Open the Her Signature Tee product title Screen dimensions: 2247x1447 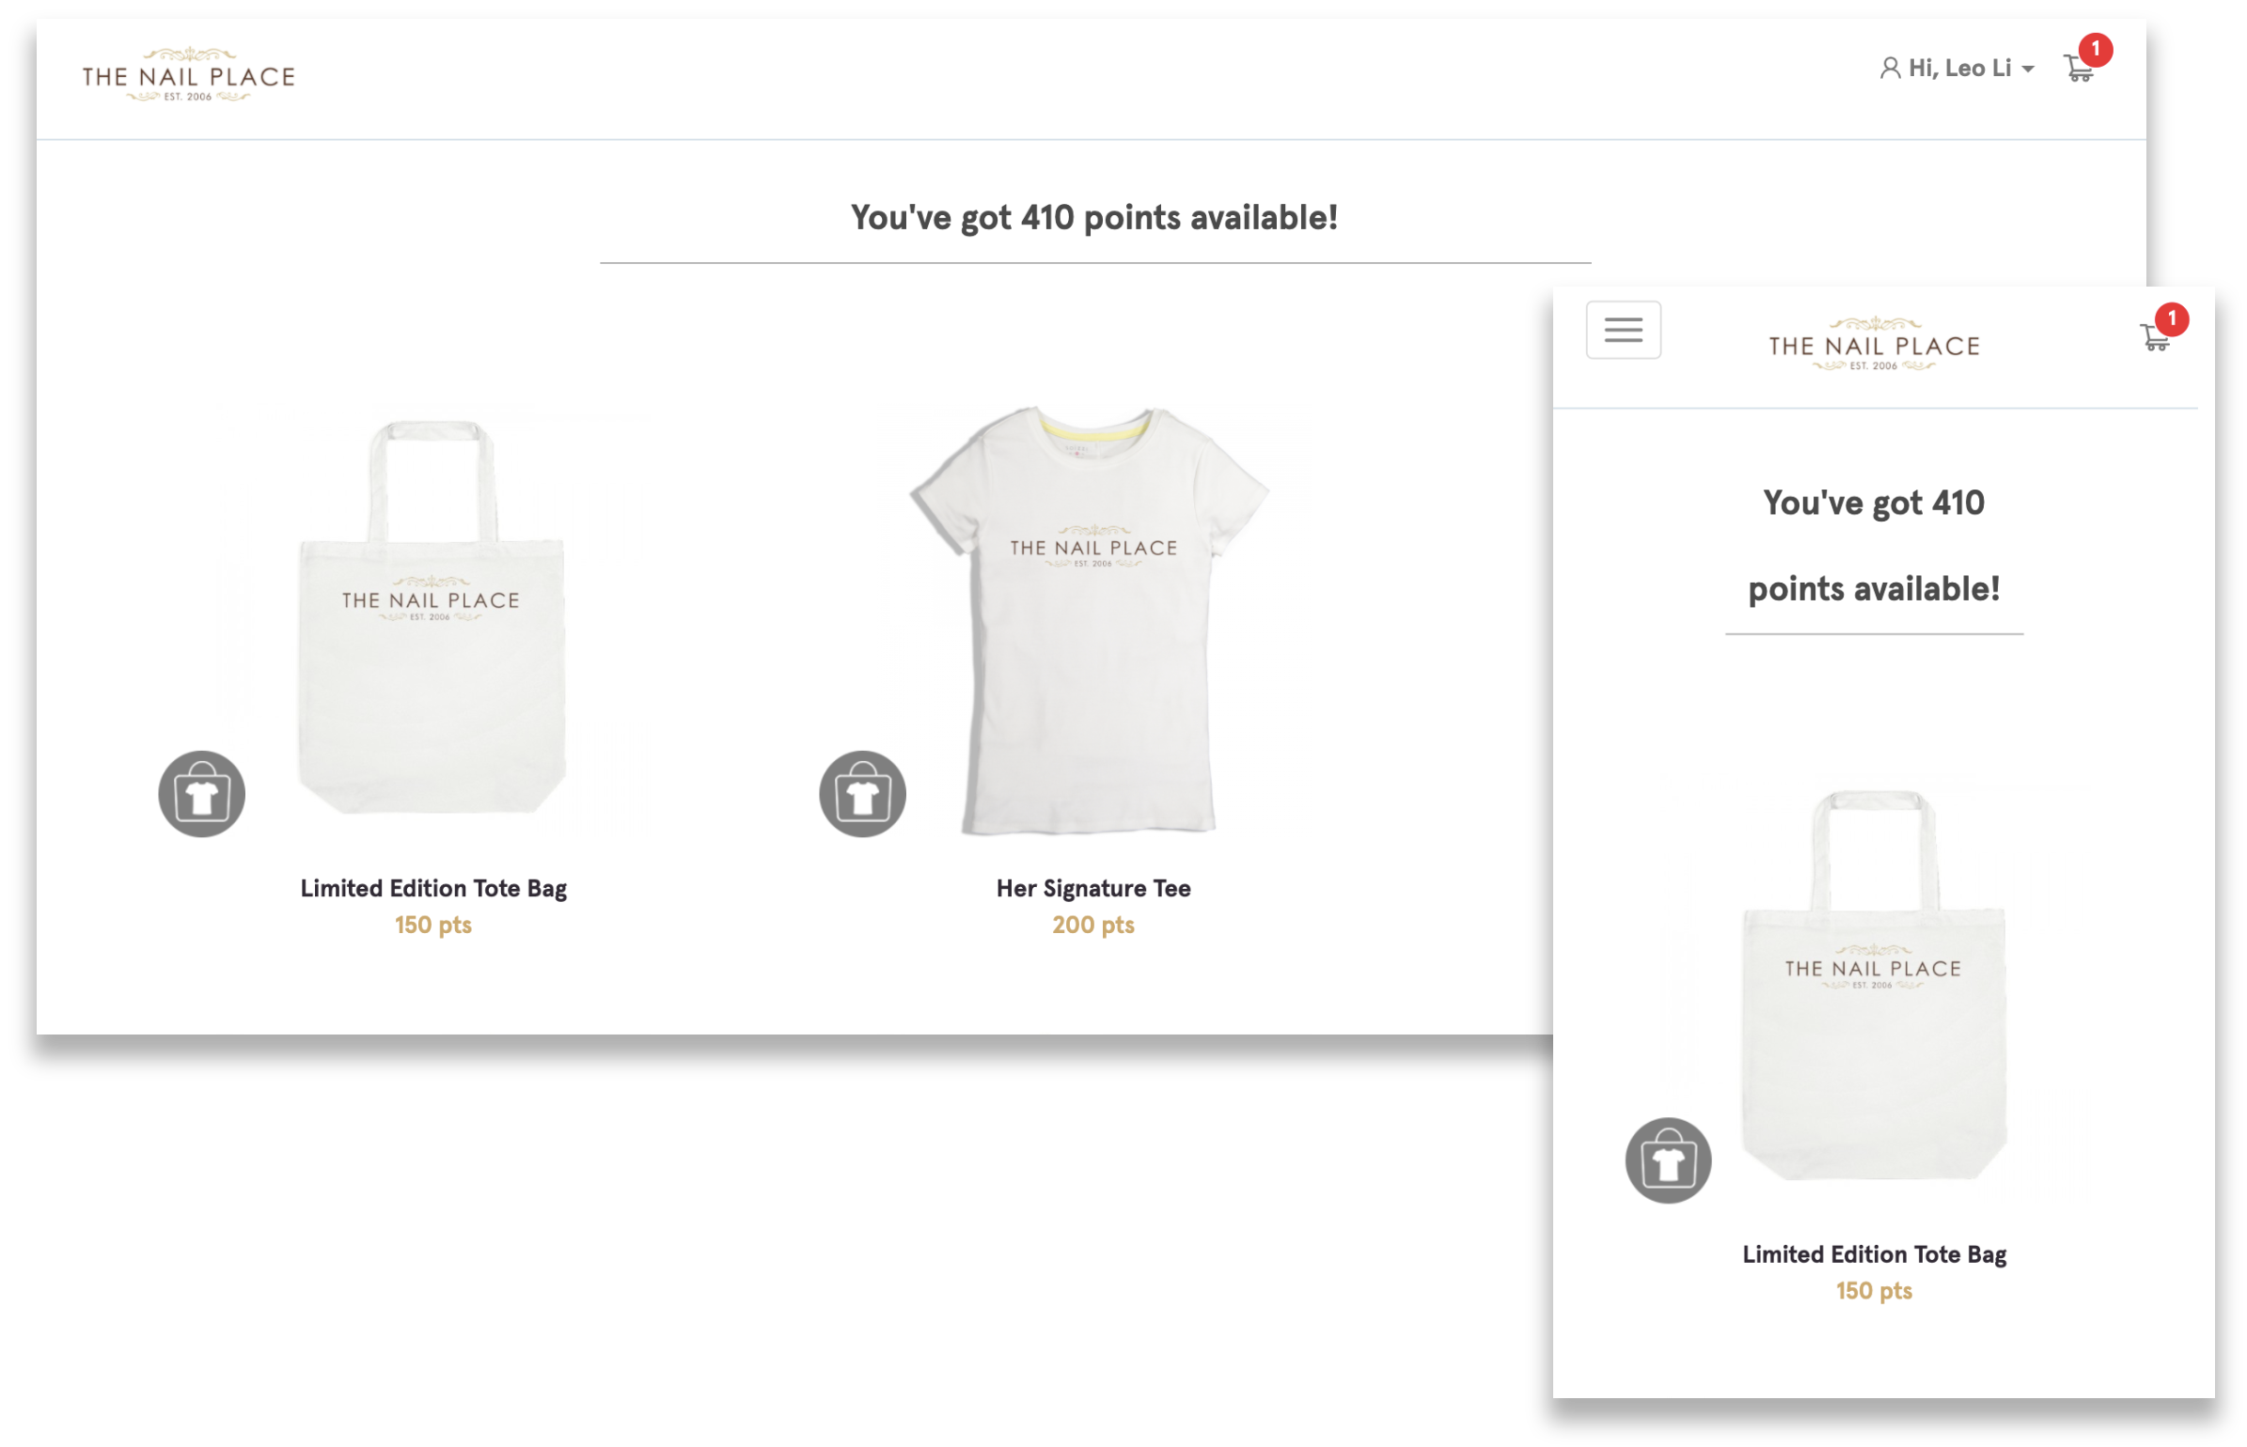tap(1093, 888)
